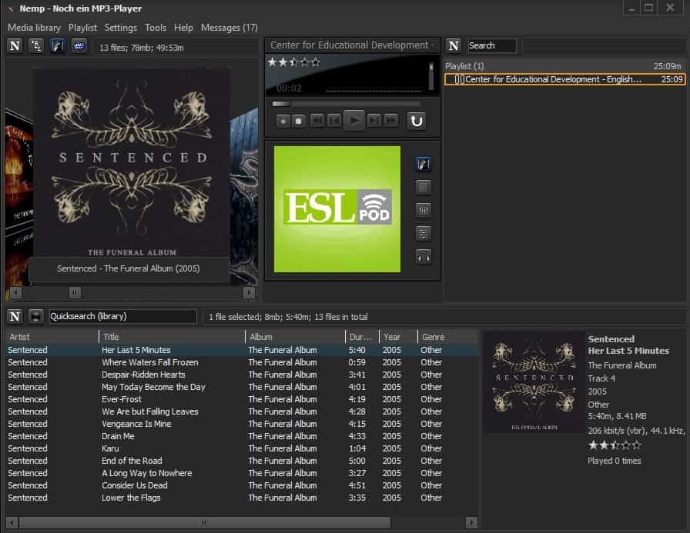Switch library to tree browse view

click(x=35, y=46)
